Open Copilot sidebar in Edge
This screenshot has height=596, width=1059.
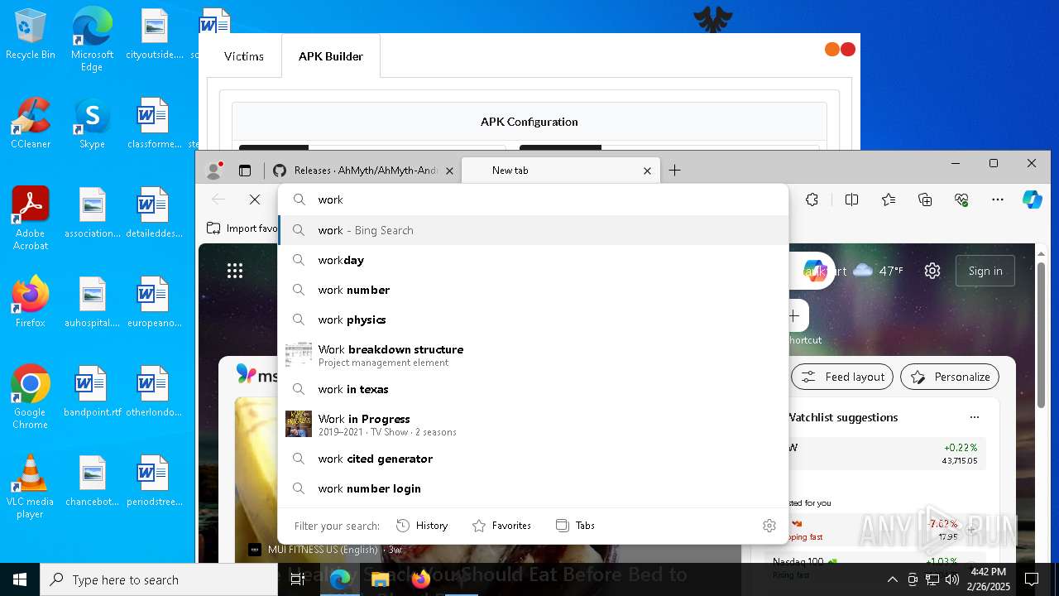point(1033,199)
